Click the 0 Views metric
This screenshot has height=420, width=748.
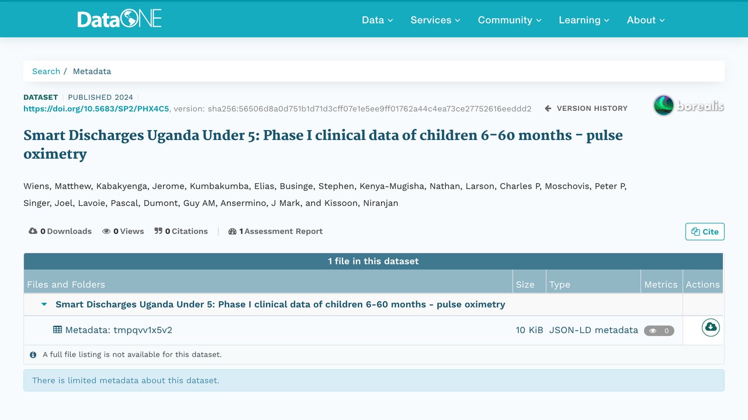tap(123, 232)
